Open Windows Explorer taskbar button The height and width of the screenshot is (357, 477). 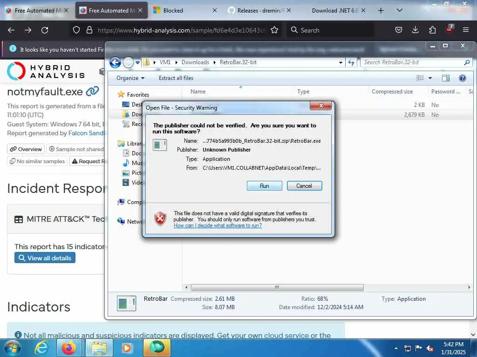point(99,348)
